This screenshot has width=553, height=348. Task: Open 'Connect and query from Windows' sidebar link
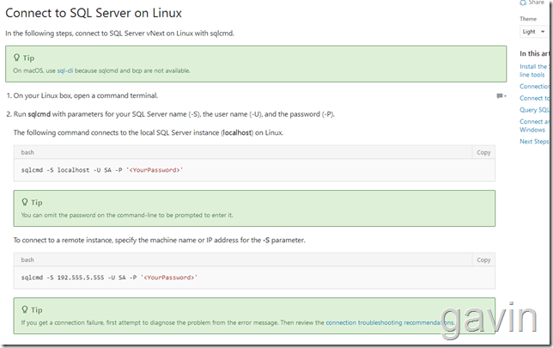pyautogui.click(x=534, y=125)
